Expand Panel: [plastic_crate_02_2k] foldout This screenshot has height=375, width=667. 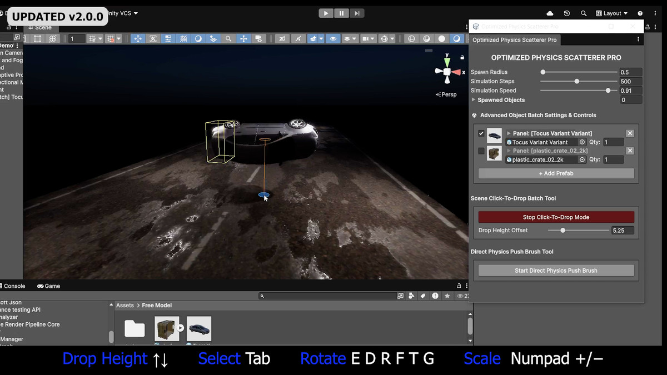point(509,151)
